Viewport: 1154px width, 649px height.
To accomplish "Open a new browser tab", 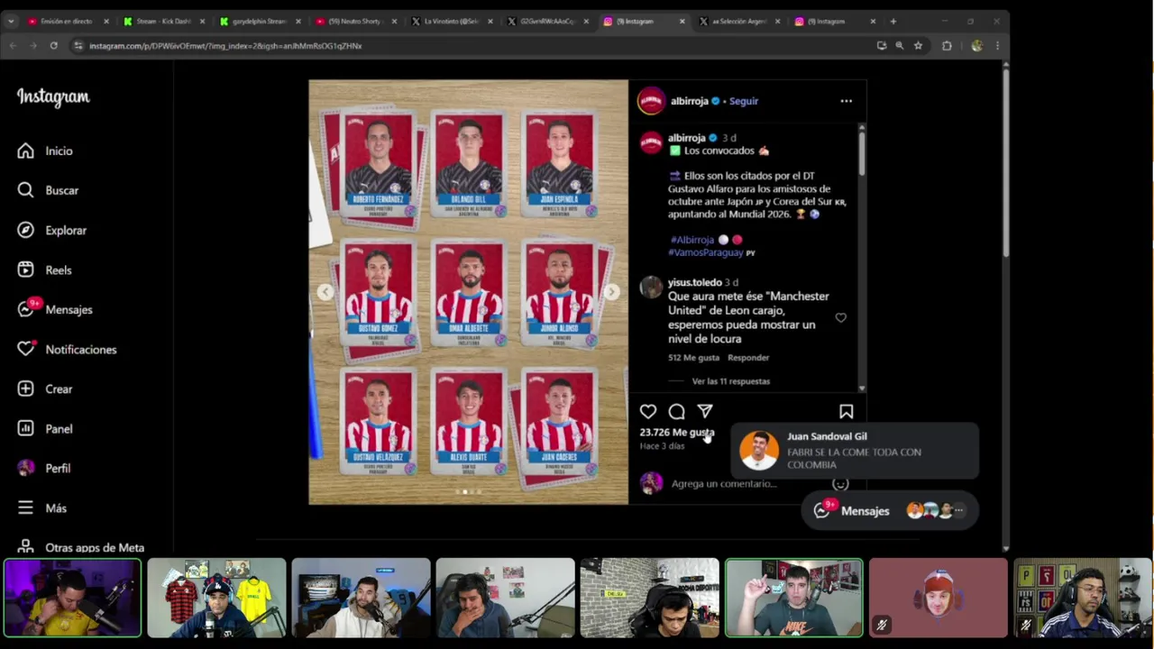I will click(x=893, y=21).
